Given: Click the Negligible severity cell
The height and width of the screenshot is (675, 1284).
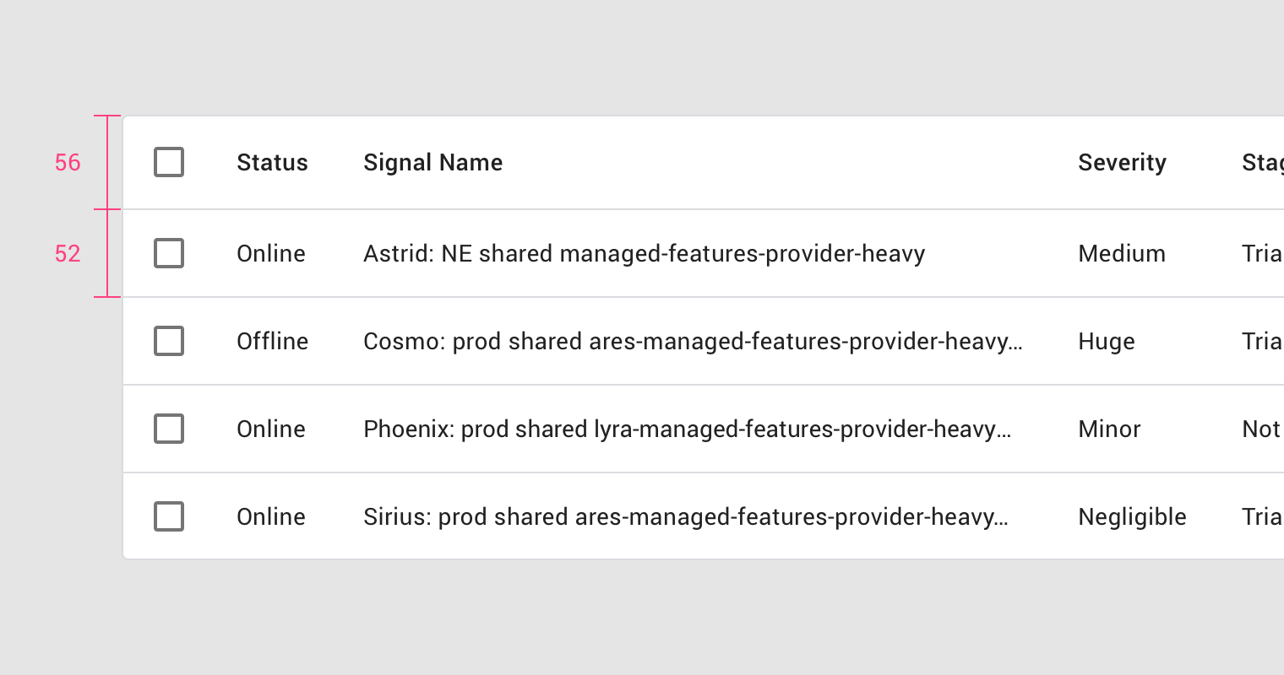Looking at the screenshot, I should 1132,516.
